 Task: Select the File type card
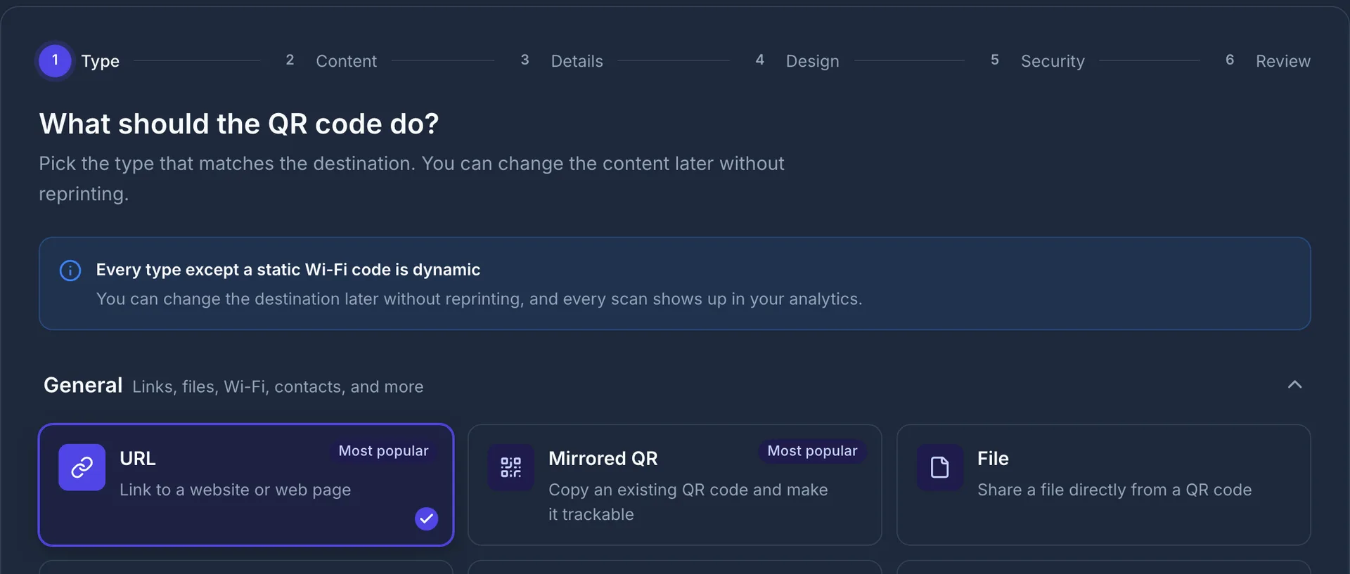1104,485
